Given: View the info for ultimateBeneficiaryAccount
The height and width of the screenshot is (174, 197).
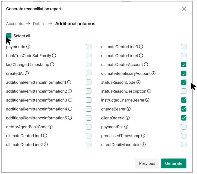Looking at the screenshot, I should [x=153, y=73].
